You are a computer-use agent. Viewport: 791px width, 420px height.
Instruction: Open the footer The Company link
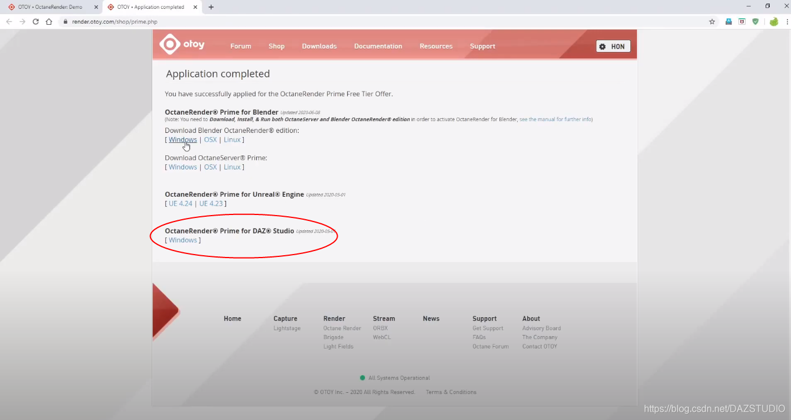click(540, 337)
